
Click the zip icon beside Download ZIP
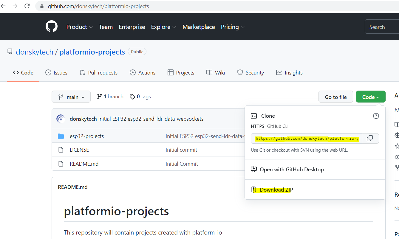254,190
